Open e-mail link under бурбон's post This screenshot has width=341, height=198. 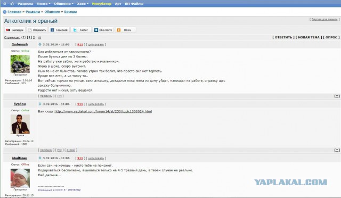[x=71, y=150]
